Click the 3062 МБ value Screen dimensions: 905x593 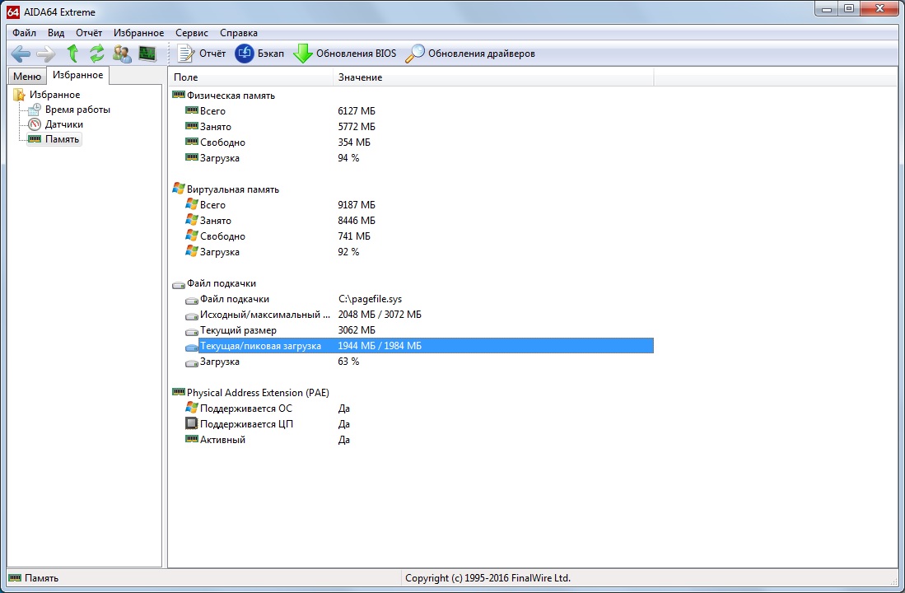356,330
